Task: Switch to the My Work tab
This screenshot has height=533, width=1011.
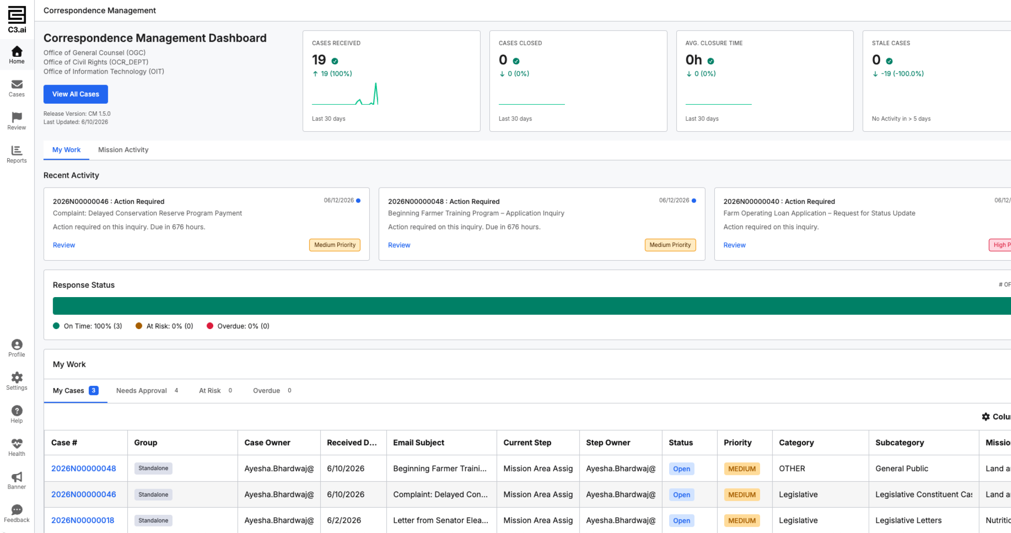Action: pos(66,150)
